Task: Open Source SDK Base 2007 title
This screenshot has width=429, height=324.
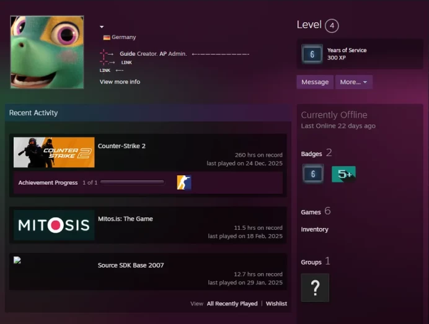Action: click(131, 265)
